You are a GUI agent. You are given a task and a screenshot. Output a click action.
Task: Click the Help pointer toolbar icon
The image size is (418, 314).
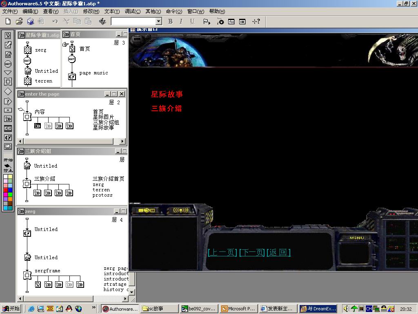tap(256, 21)
